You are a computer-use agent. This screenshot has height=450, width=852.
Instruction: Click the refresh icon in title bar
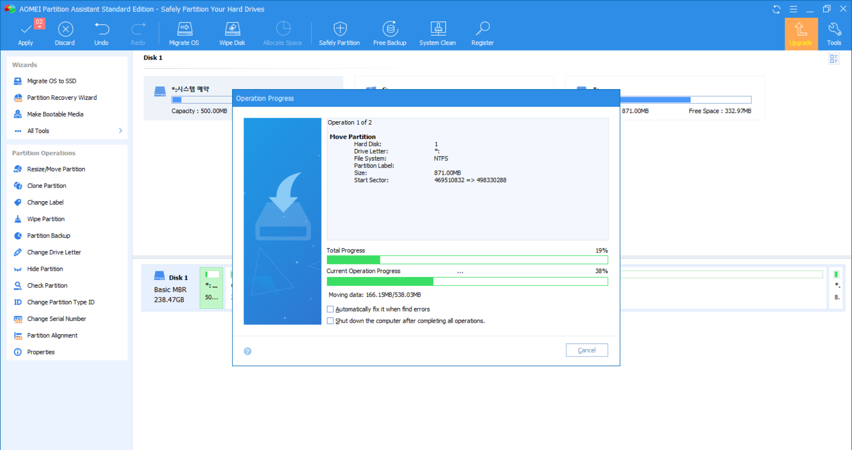(777, 9)
